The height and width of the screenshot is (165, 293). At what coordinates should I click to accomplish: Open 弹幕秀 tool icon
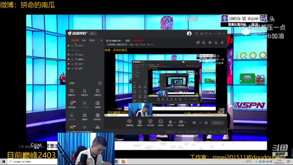coord(85,117)
